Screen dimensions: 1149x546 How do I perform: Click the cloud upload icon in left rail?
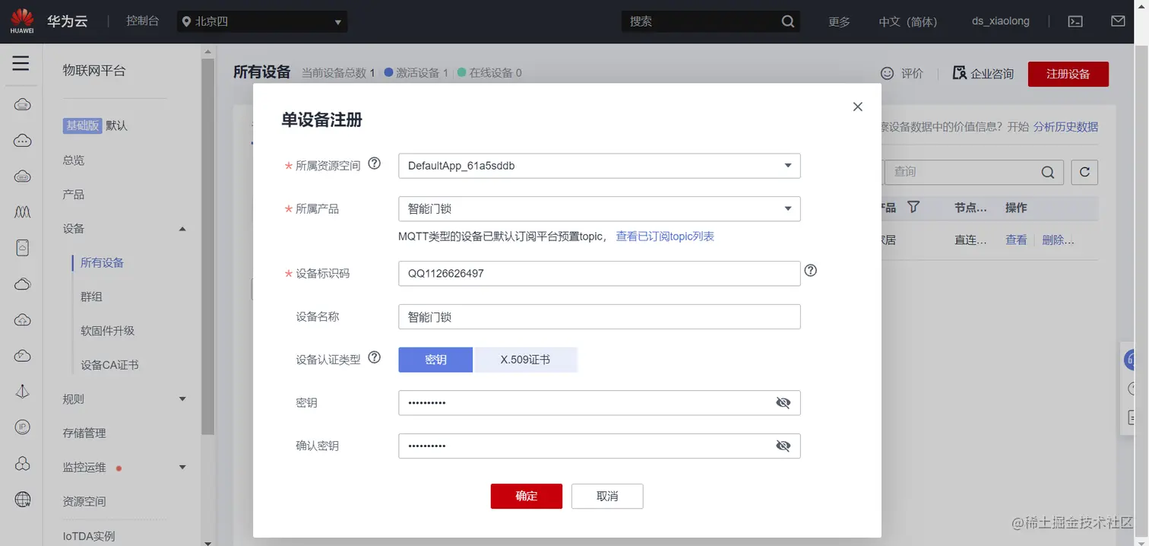tap(22, 319)
